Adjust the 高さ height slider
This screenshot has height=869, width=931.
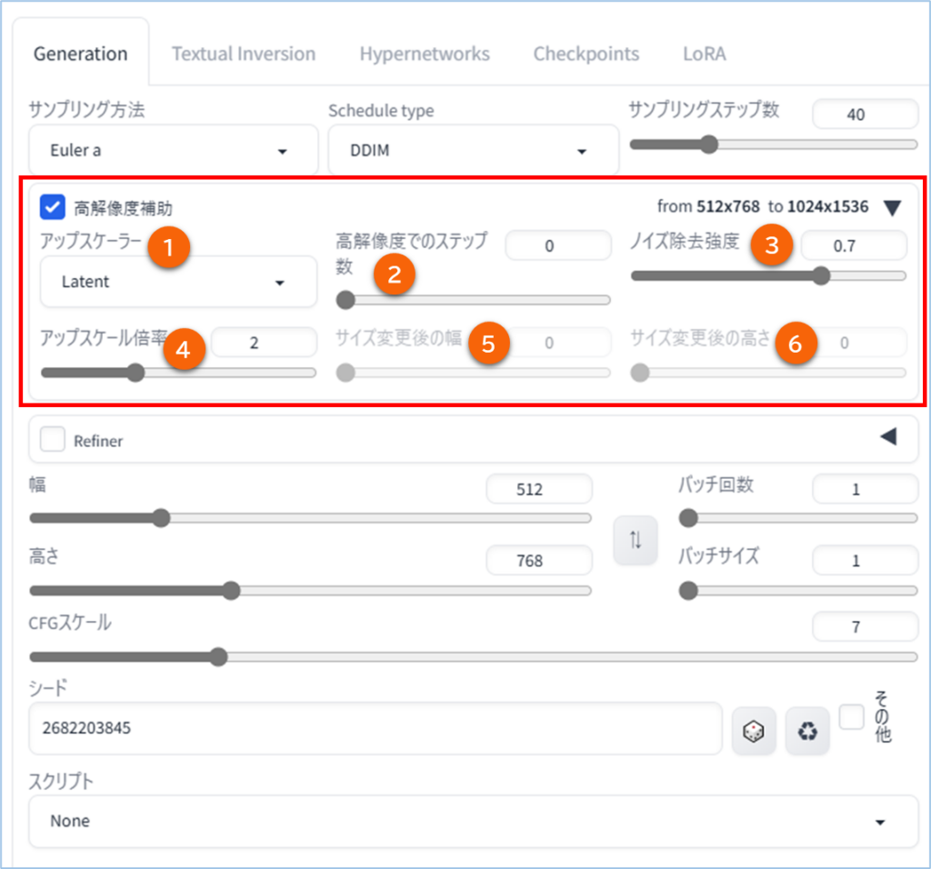pos(310,591)
